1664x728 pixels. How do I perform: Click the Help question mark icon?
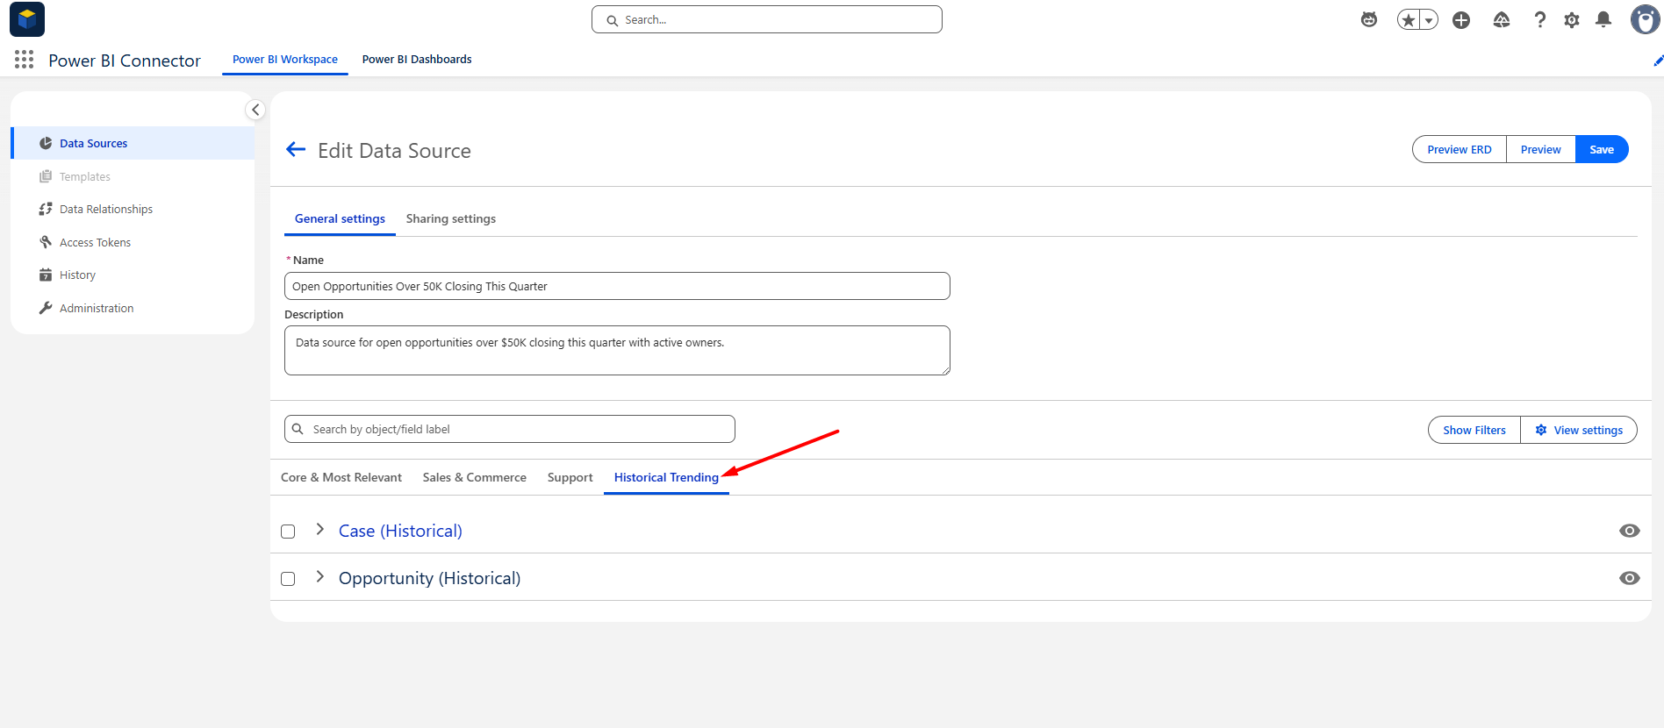pyautogui.click(x=1540, y=19)
